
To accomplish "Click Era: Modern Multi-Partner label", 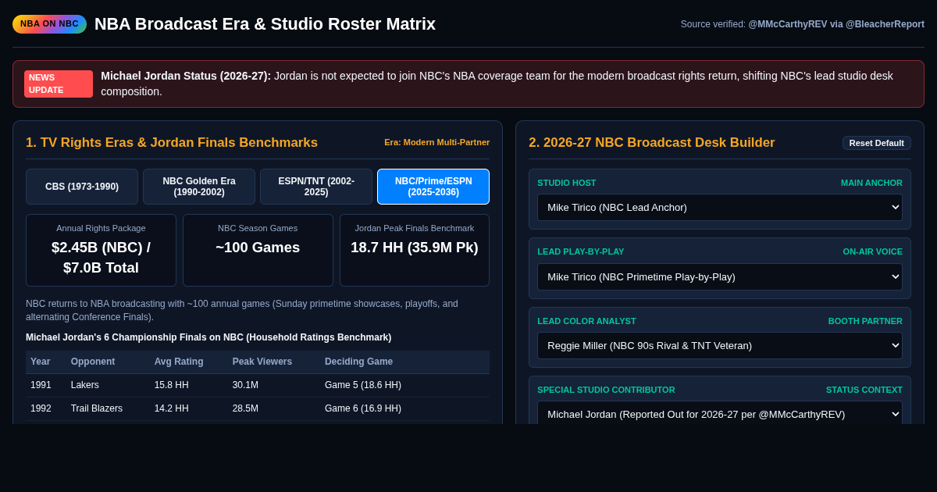I will click(437, 142).
